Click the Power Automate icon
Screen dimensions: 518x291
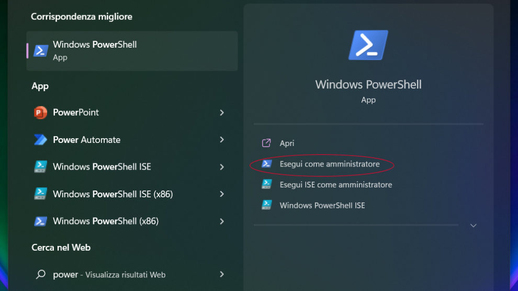click(x=40, y=140)
